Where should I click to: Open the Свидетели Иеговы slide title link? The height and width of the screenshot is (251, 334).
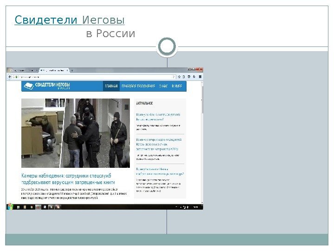click(x=70, y=20)
